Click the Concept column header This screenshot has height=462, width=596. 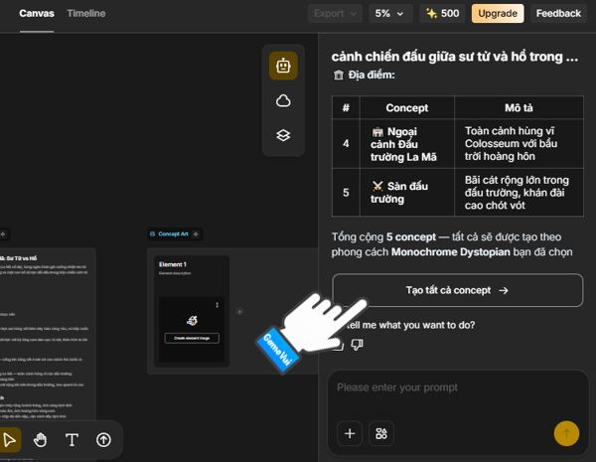[x=406, y=108]
